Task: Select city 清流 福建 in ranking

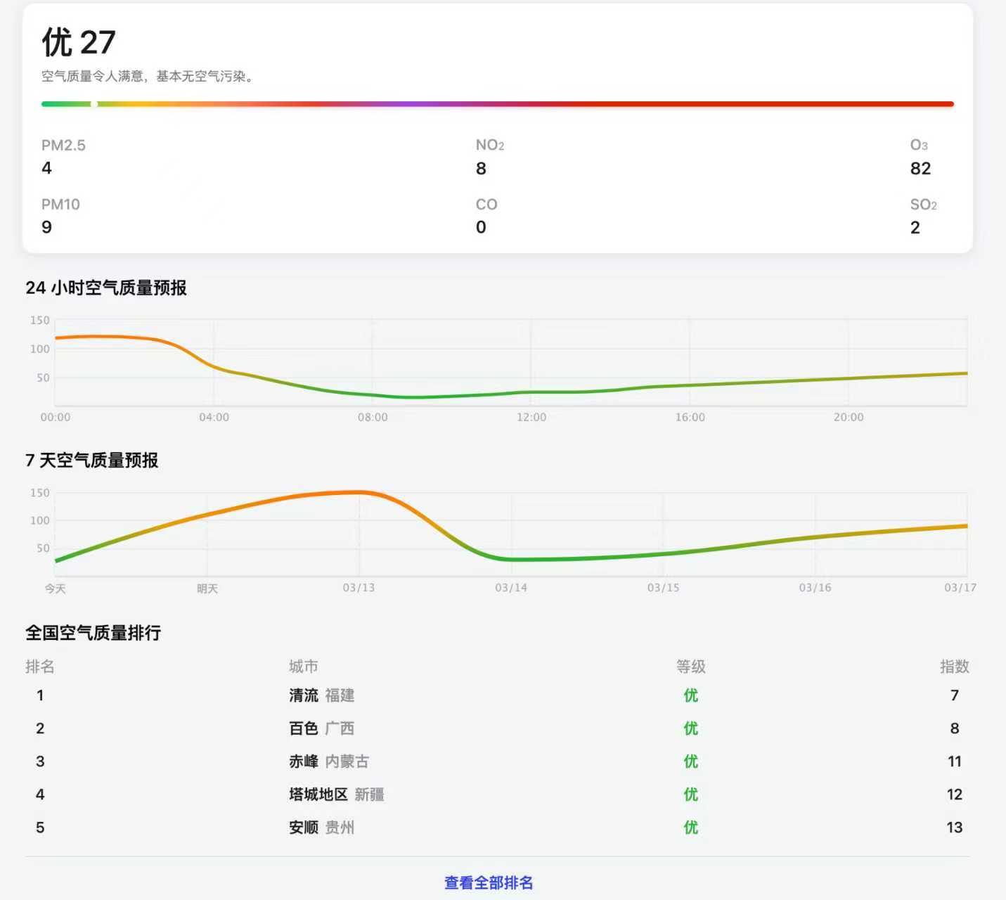Action: (322, 695)
